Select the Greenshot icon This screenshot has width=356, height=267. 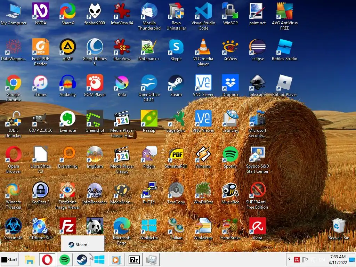click(95, 121)
